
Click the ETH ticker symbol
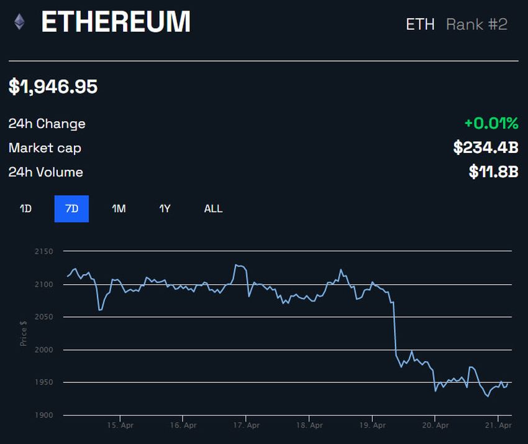click(420, 25)
